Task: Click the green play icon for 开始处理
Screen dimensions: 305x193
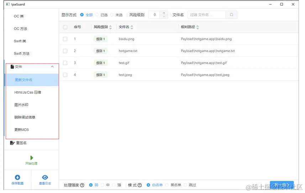Action: pyautogui.click(x=32, y=157)
